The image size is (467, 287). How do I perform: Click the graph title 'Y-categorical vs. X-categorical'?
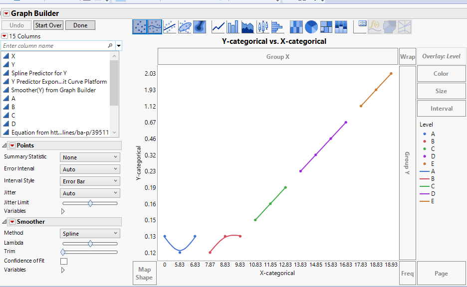(x=274, y=41)
